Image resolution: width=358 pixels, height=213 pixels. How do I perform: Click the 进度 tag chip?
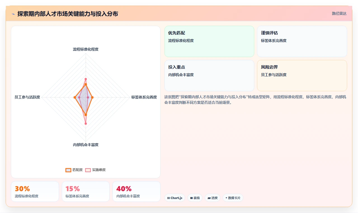tap(213, 198)
